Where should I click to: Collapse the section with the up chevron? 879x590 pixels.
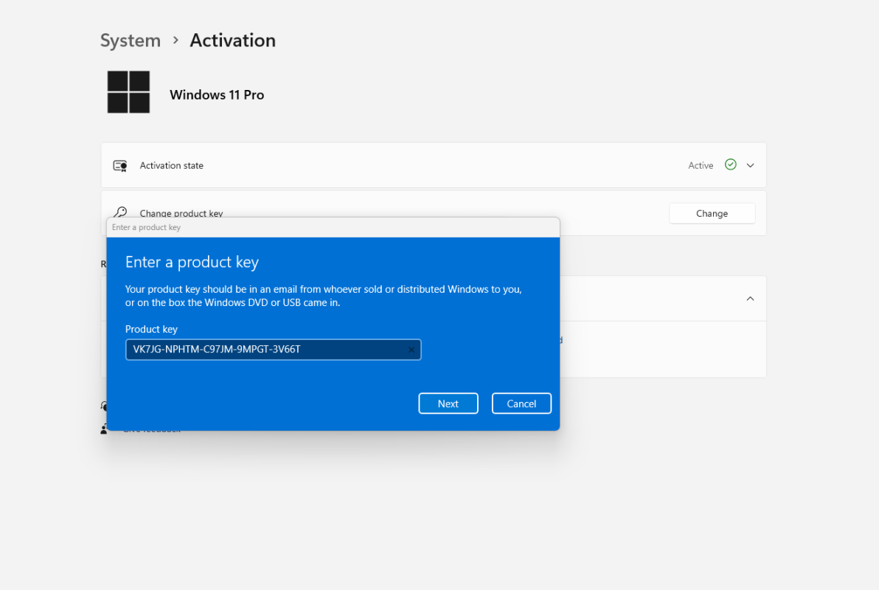[x=750, y=299]
